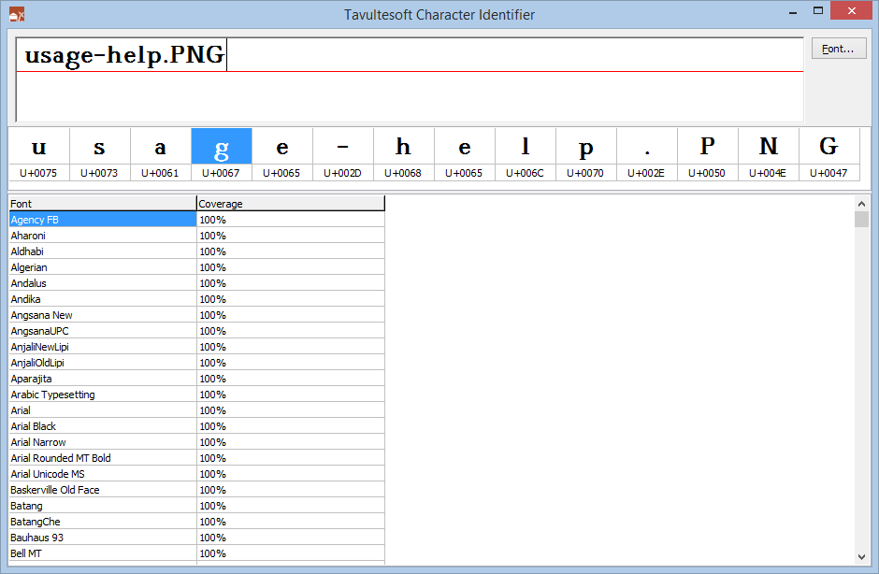Select the 'u' character cell U+0075
This screenshot has width=879, height=574.
38,154
